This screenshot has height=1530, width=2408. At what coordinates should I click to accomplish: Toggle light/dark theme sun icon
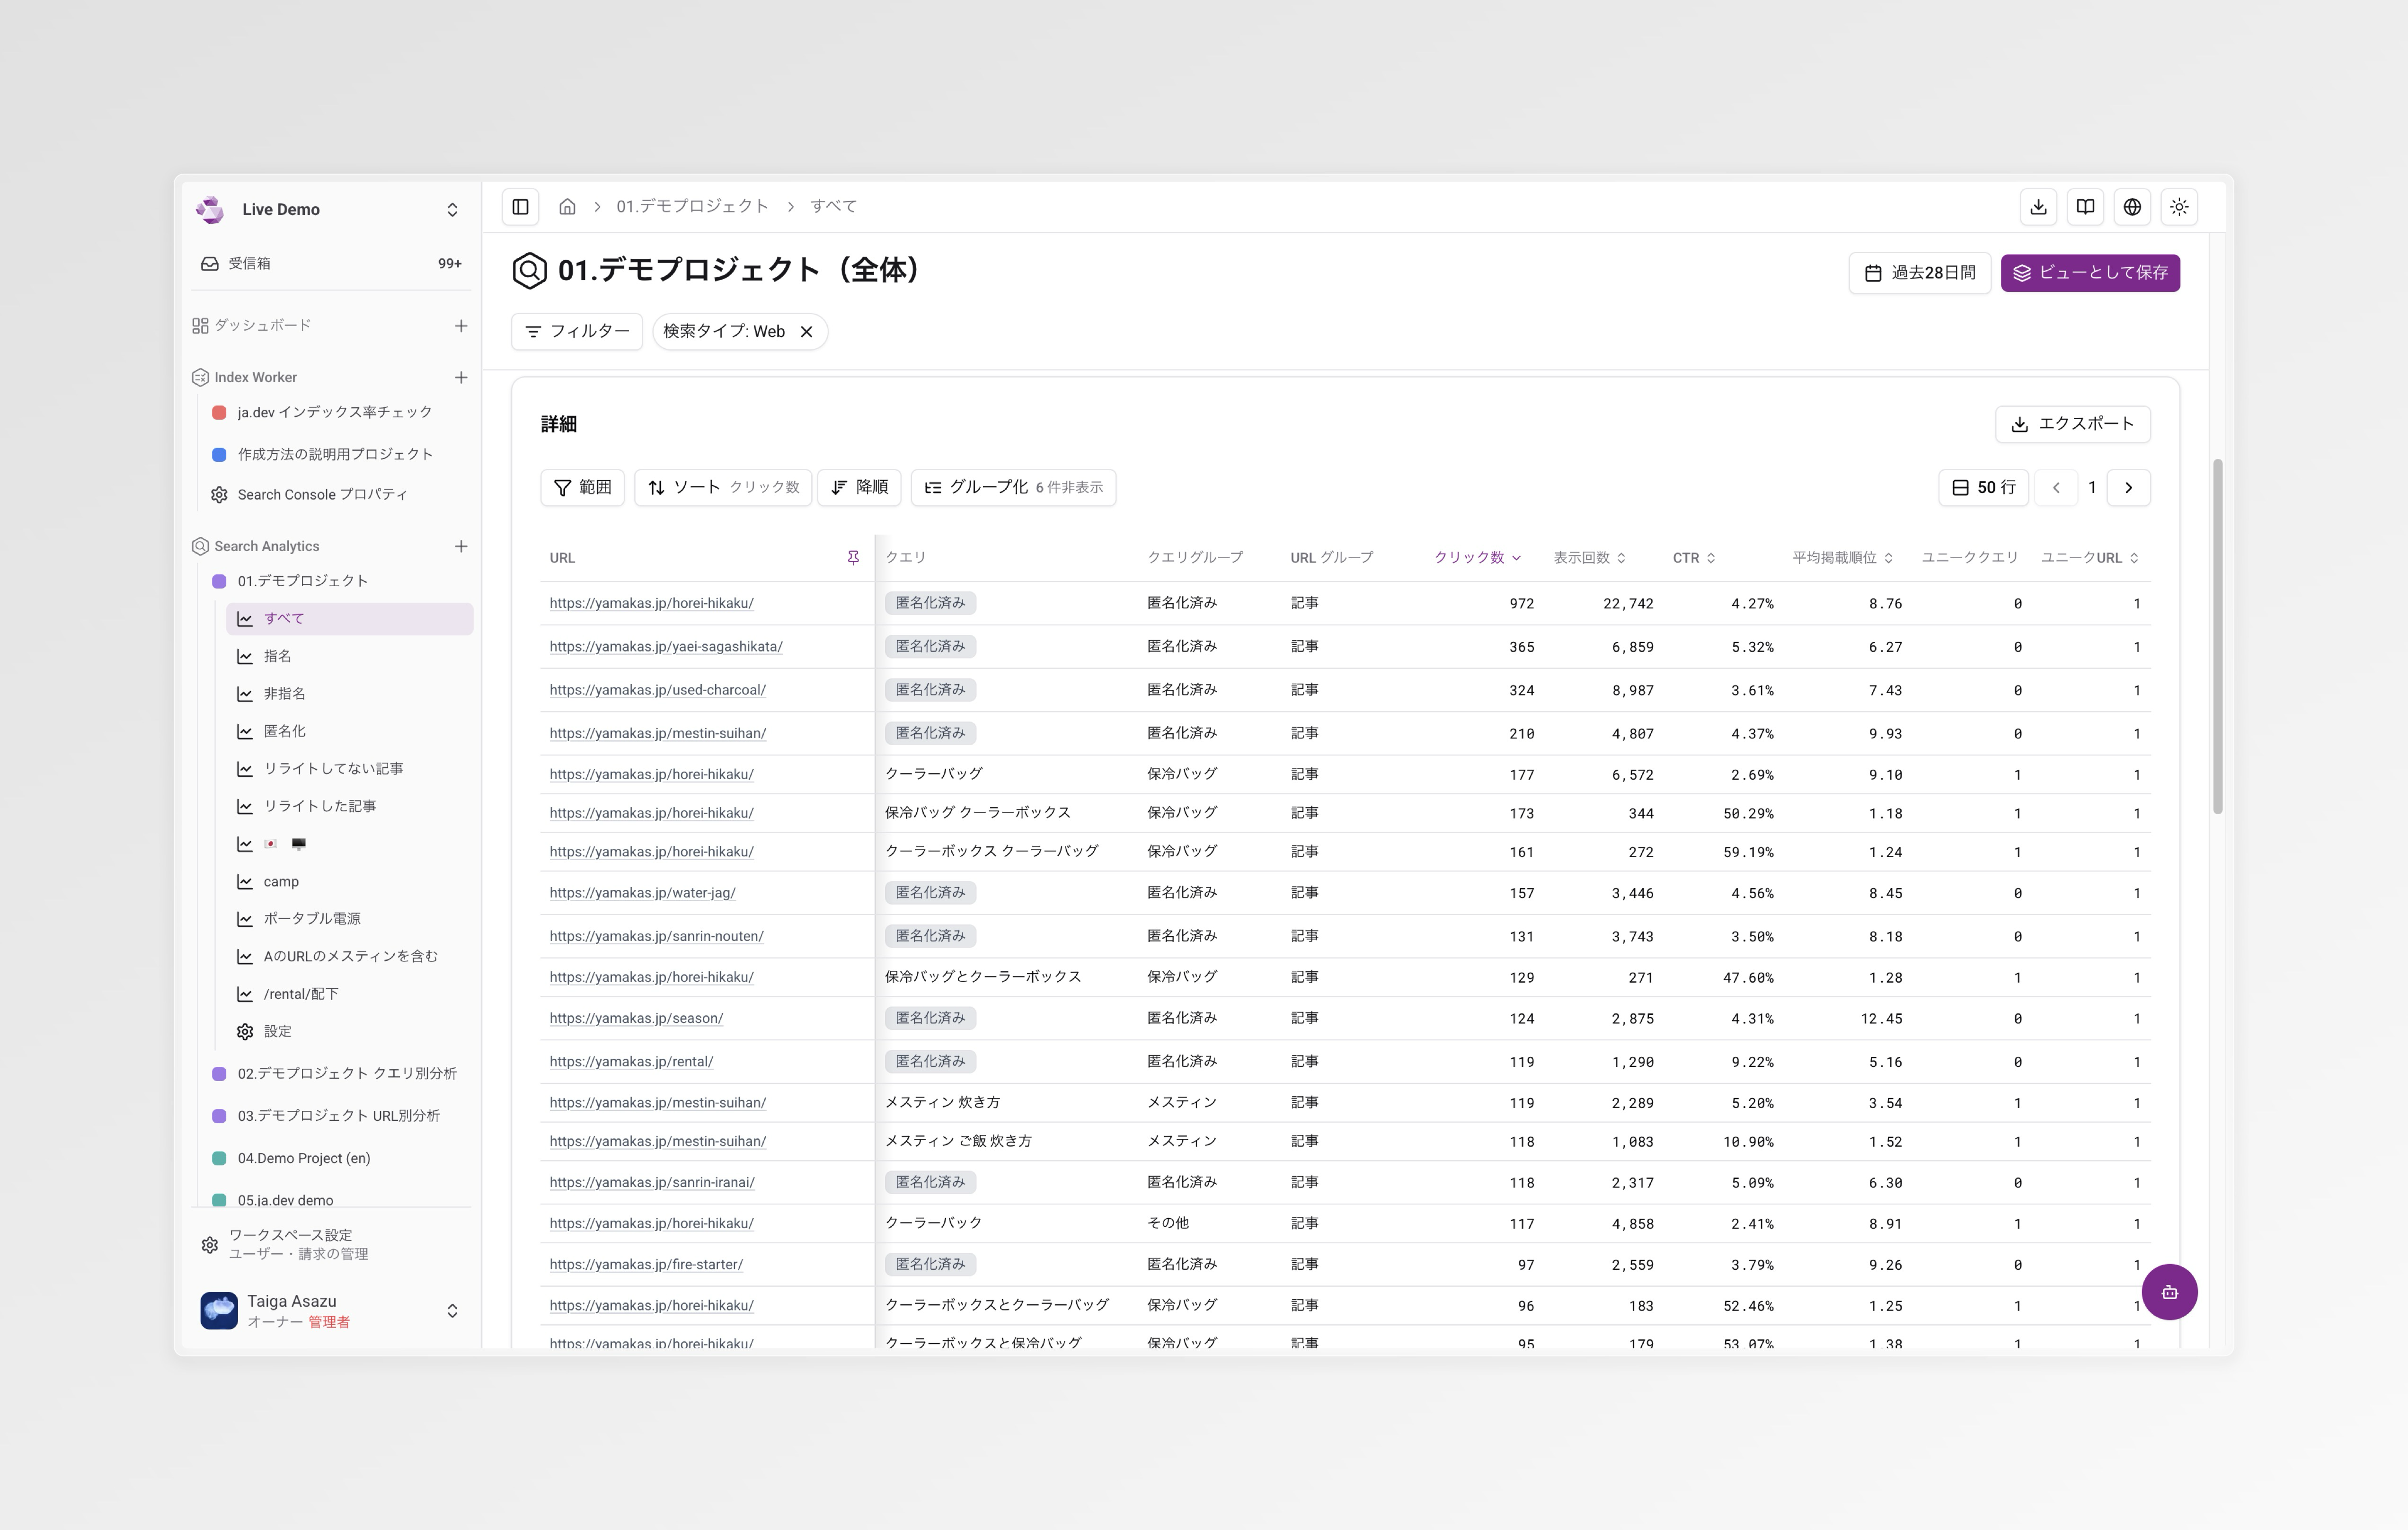(x=2179, y=207)
